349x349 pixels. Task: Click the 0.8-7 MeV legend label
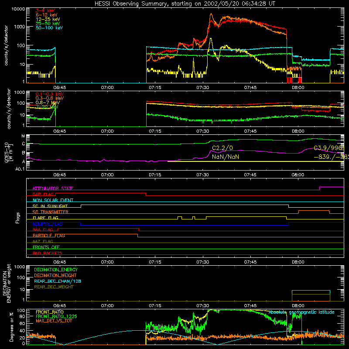48,103
